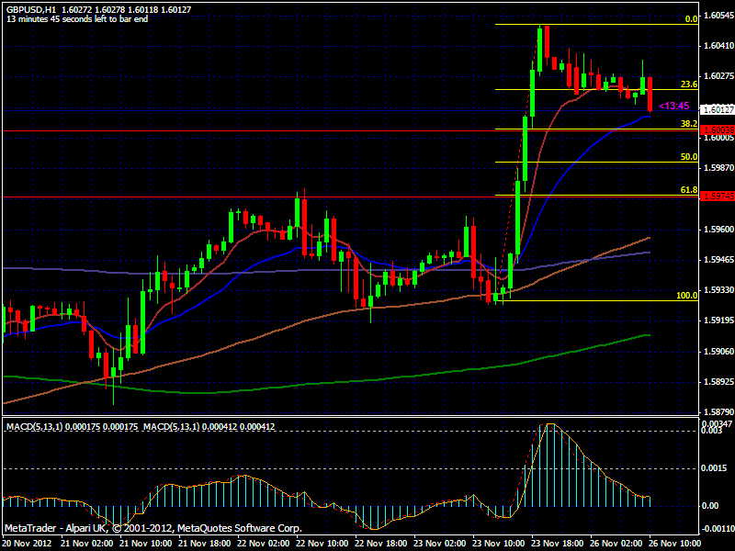Click the red 1.60038 horizontal line price tag
Screen dimensions: 735x551
tap(718, 130)
